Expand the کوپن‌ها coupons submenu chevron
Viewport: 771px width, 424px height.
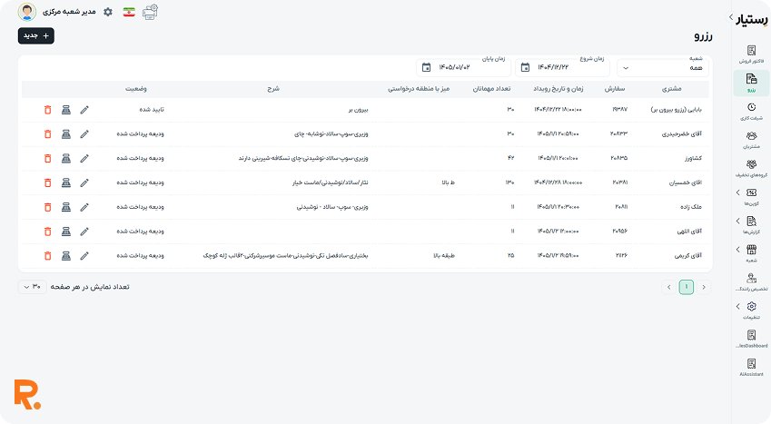(x=738, y=192)
